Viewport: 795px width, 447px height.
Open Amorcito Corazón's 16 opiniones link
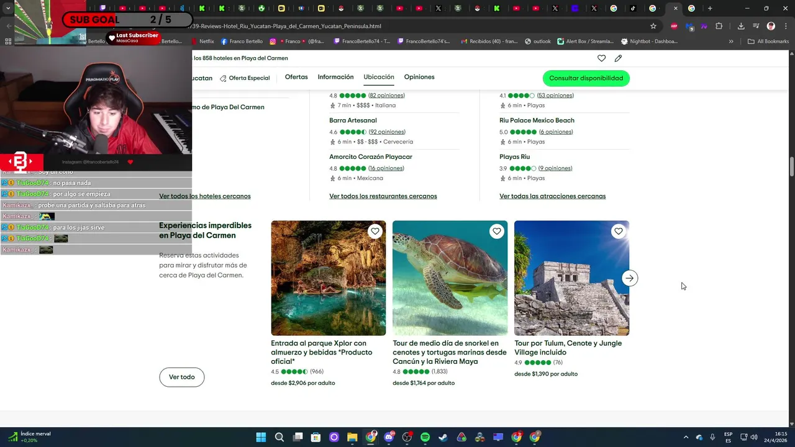386,168
